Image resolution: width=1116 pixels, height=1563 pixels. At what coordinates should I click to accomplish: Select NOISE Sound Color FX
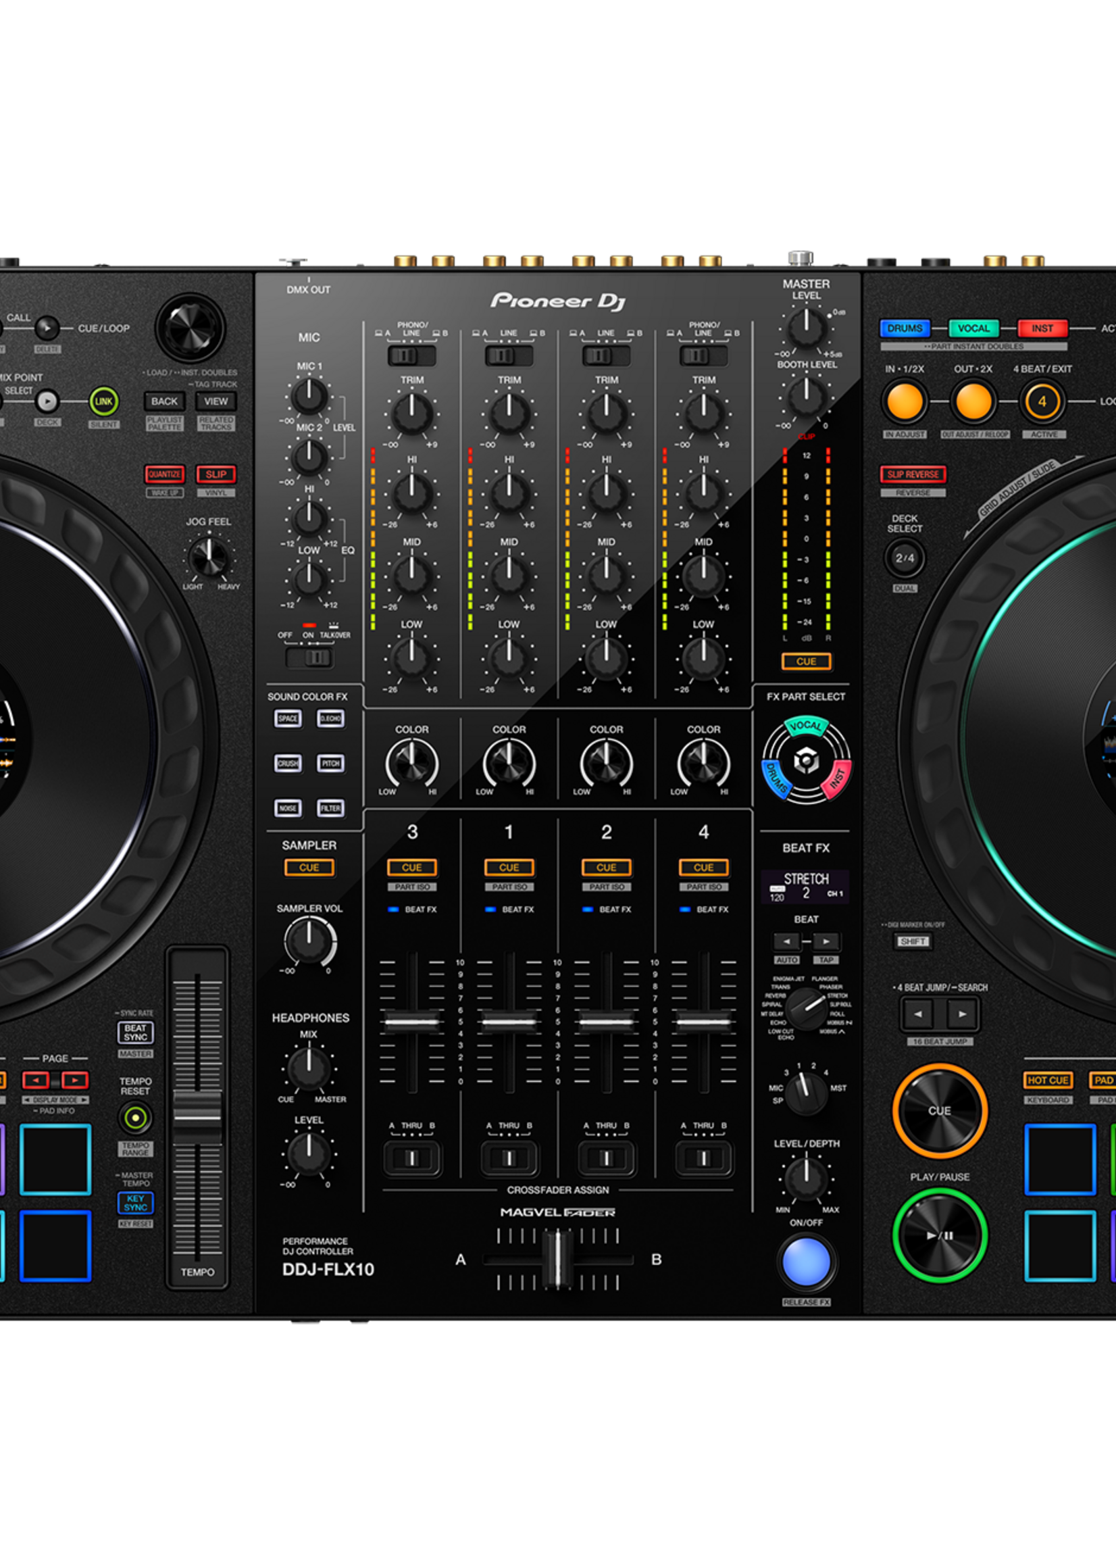pyautogui.click(x=288, y=808)
